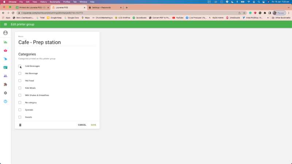
Task: Check Milk Shakes & Smoothies category
Action: coord(20,95)
